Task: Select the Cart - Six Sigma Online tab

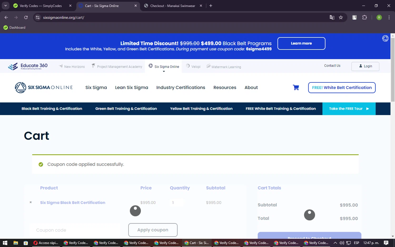Action: pyautogui.click(x=108, y=6)
